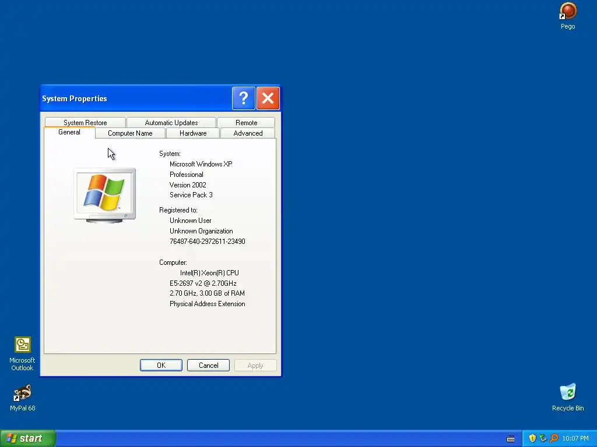The image size is (597, 447).
Task: Click the question mark help button
Action: coord(243,98)
